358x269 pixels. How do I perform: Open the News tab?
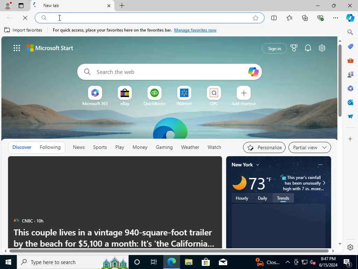pos(79,147)
